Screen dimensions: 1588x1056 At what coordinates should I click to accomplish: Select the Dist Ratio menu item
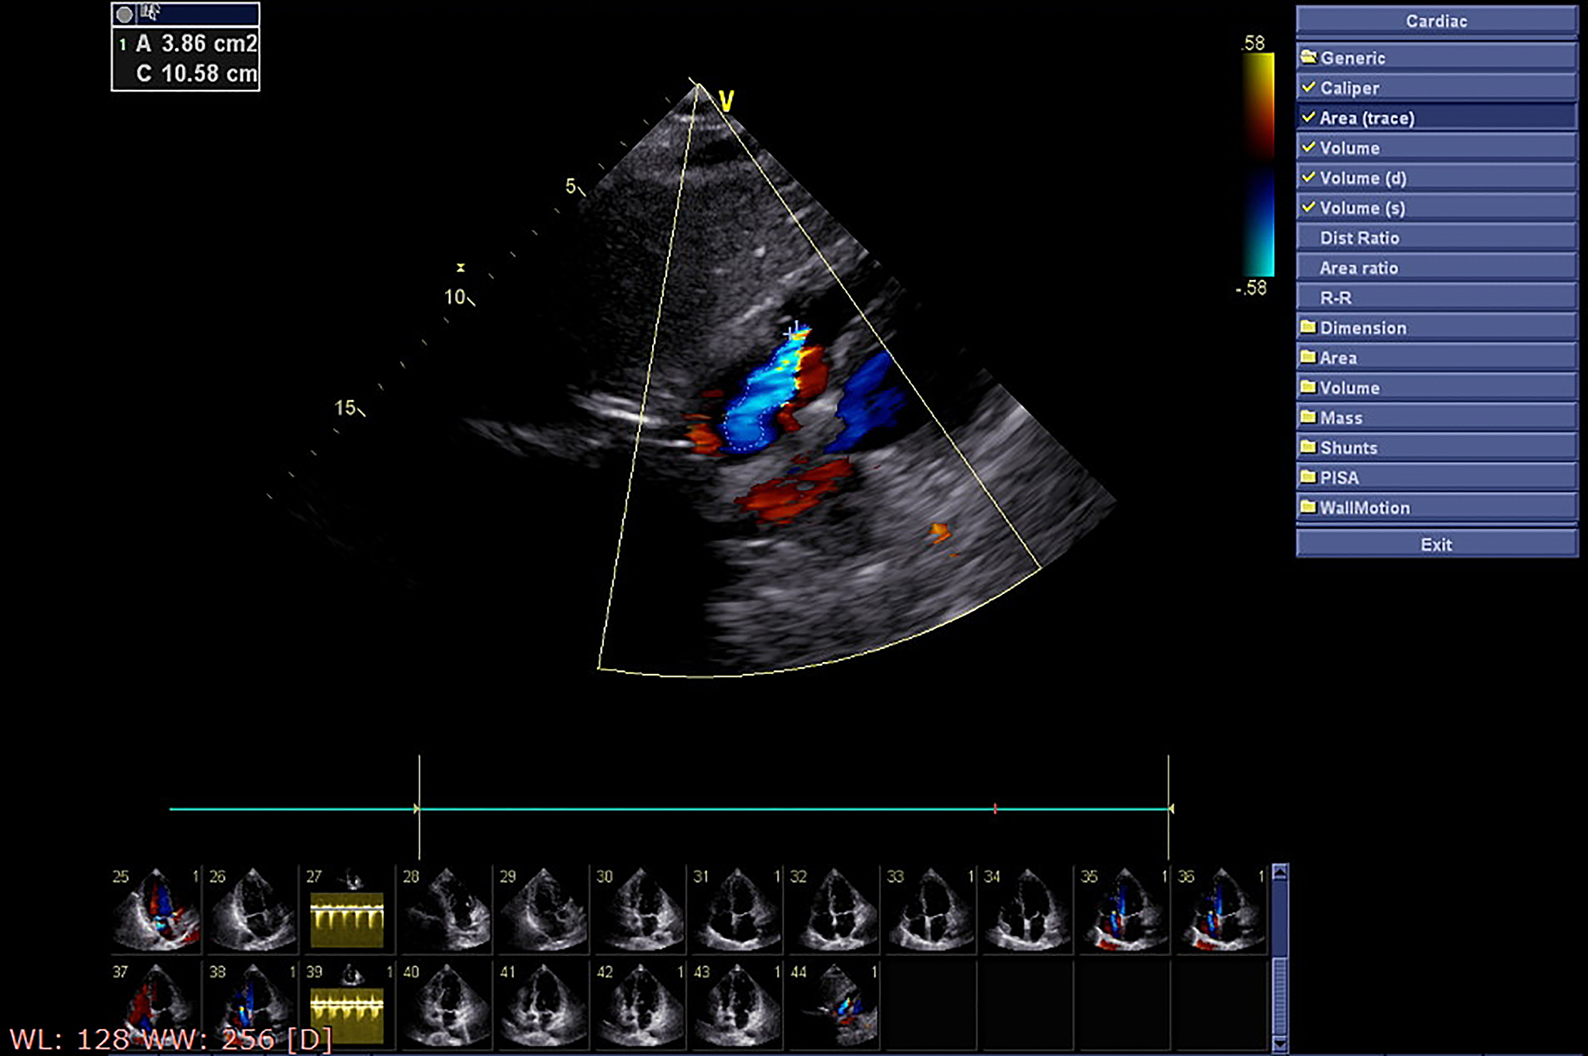point(1359,238)
